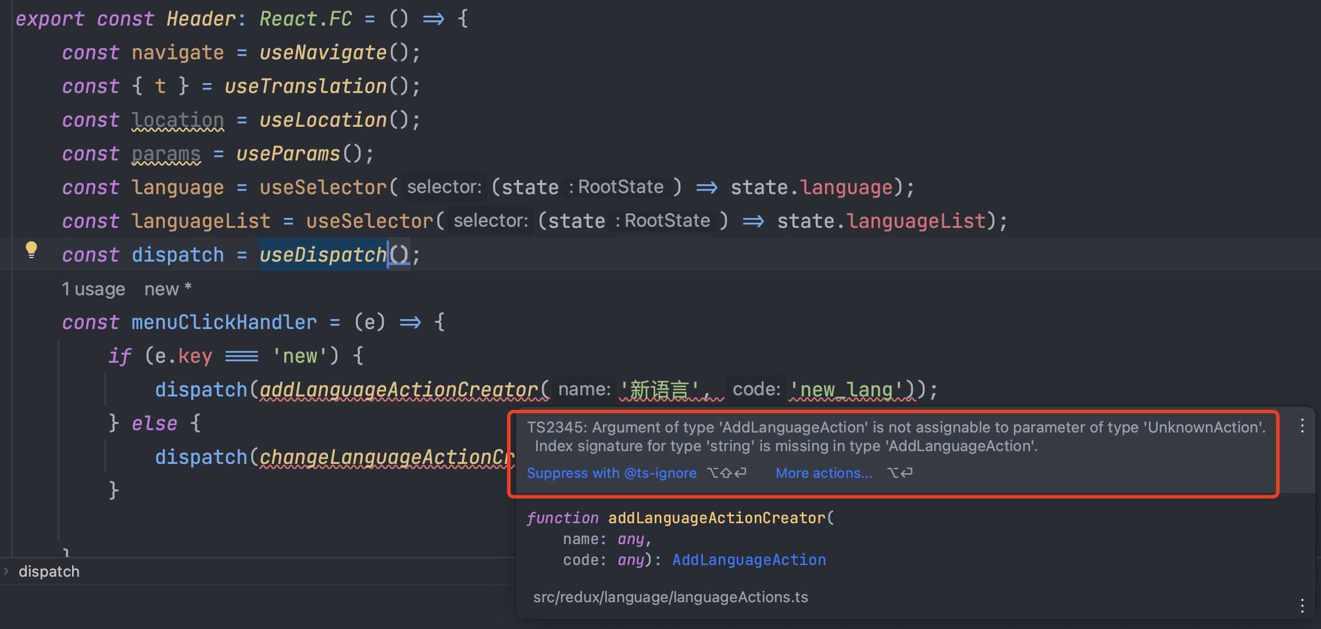Open the kebab menu beside the TS2345 error
This screenshot has height=629, width=1321.
point(1302,426)
